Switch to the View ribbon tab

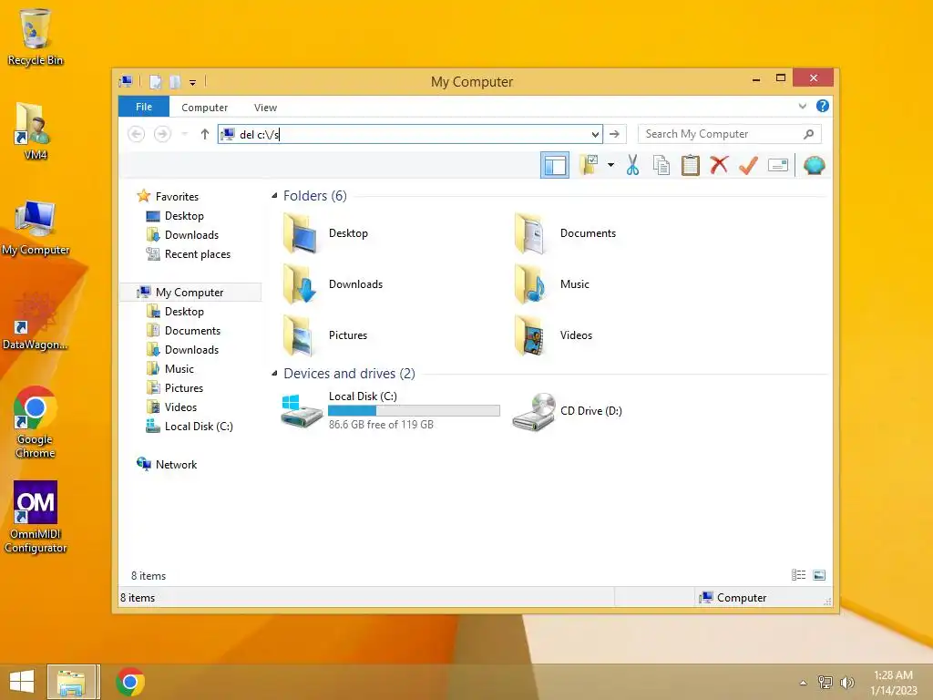click(265, 108)
